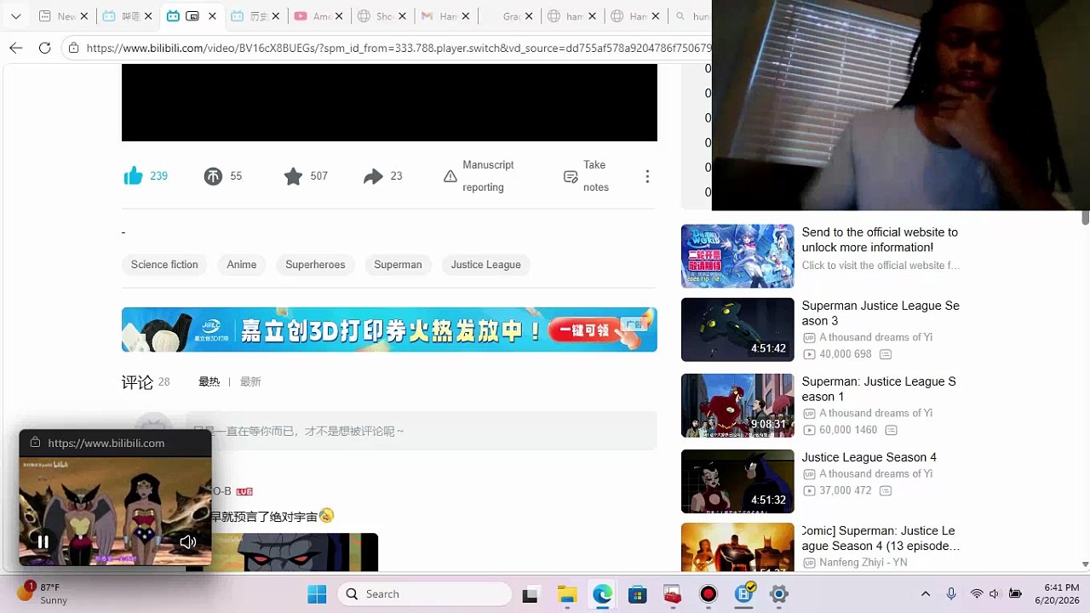The height and width of the screenshot is (613, 1090).
Task: Click the Darkseid image in the comment
Action: pyautogui.click(x=295, y=553)
